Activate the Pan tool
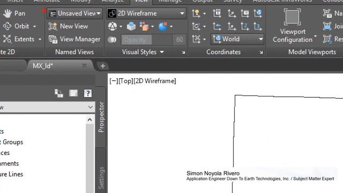This screenshot has width=343, height=193. click(14, 13)
